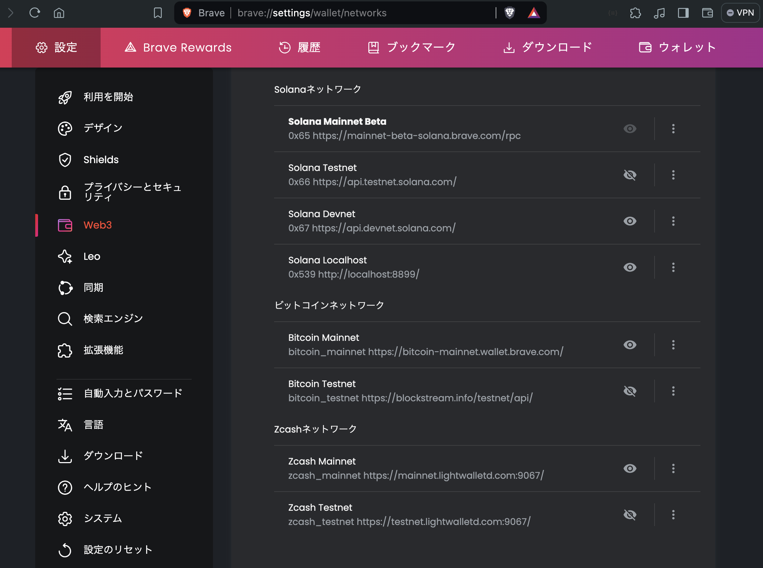The image size is (763, 568).
Task: Hide the Solana Localhost network
Action: (x=630, y=267)
